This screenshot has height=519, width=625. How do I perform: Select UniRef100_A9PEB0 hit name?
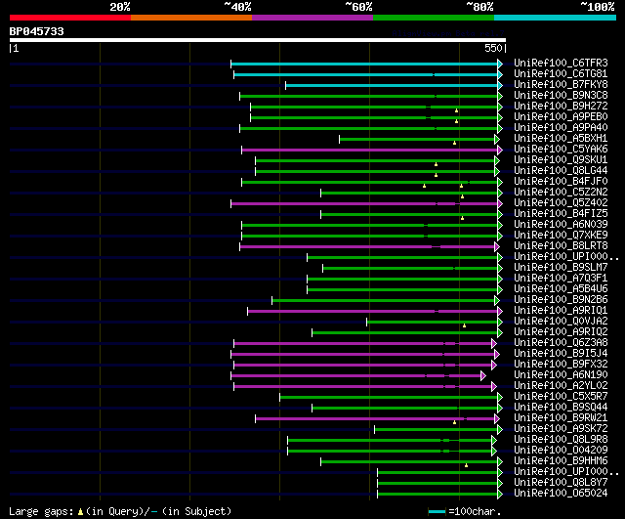pos(561,117)
